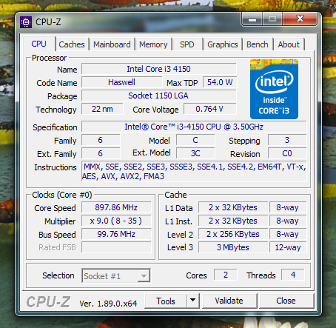The height and width of the screenshot is (328, 336).
Task: Click the Ext. Model value 3C
Action: tap(195, 153)
